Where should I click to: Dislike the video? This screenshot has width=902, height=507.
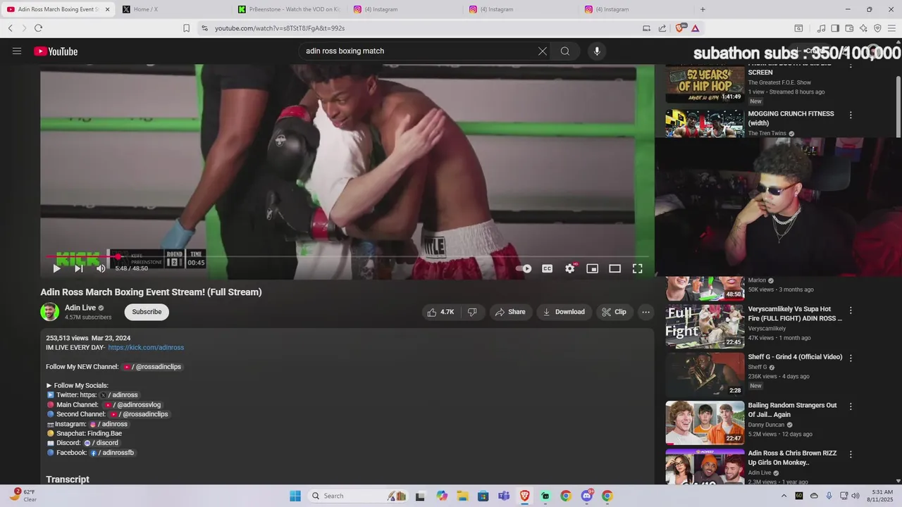(x=472, y=312)
